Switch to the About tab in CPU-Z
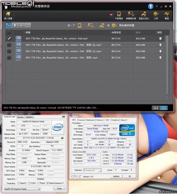 [x=123, y=120]
